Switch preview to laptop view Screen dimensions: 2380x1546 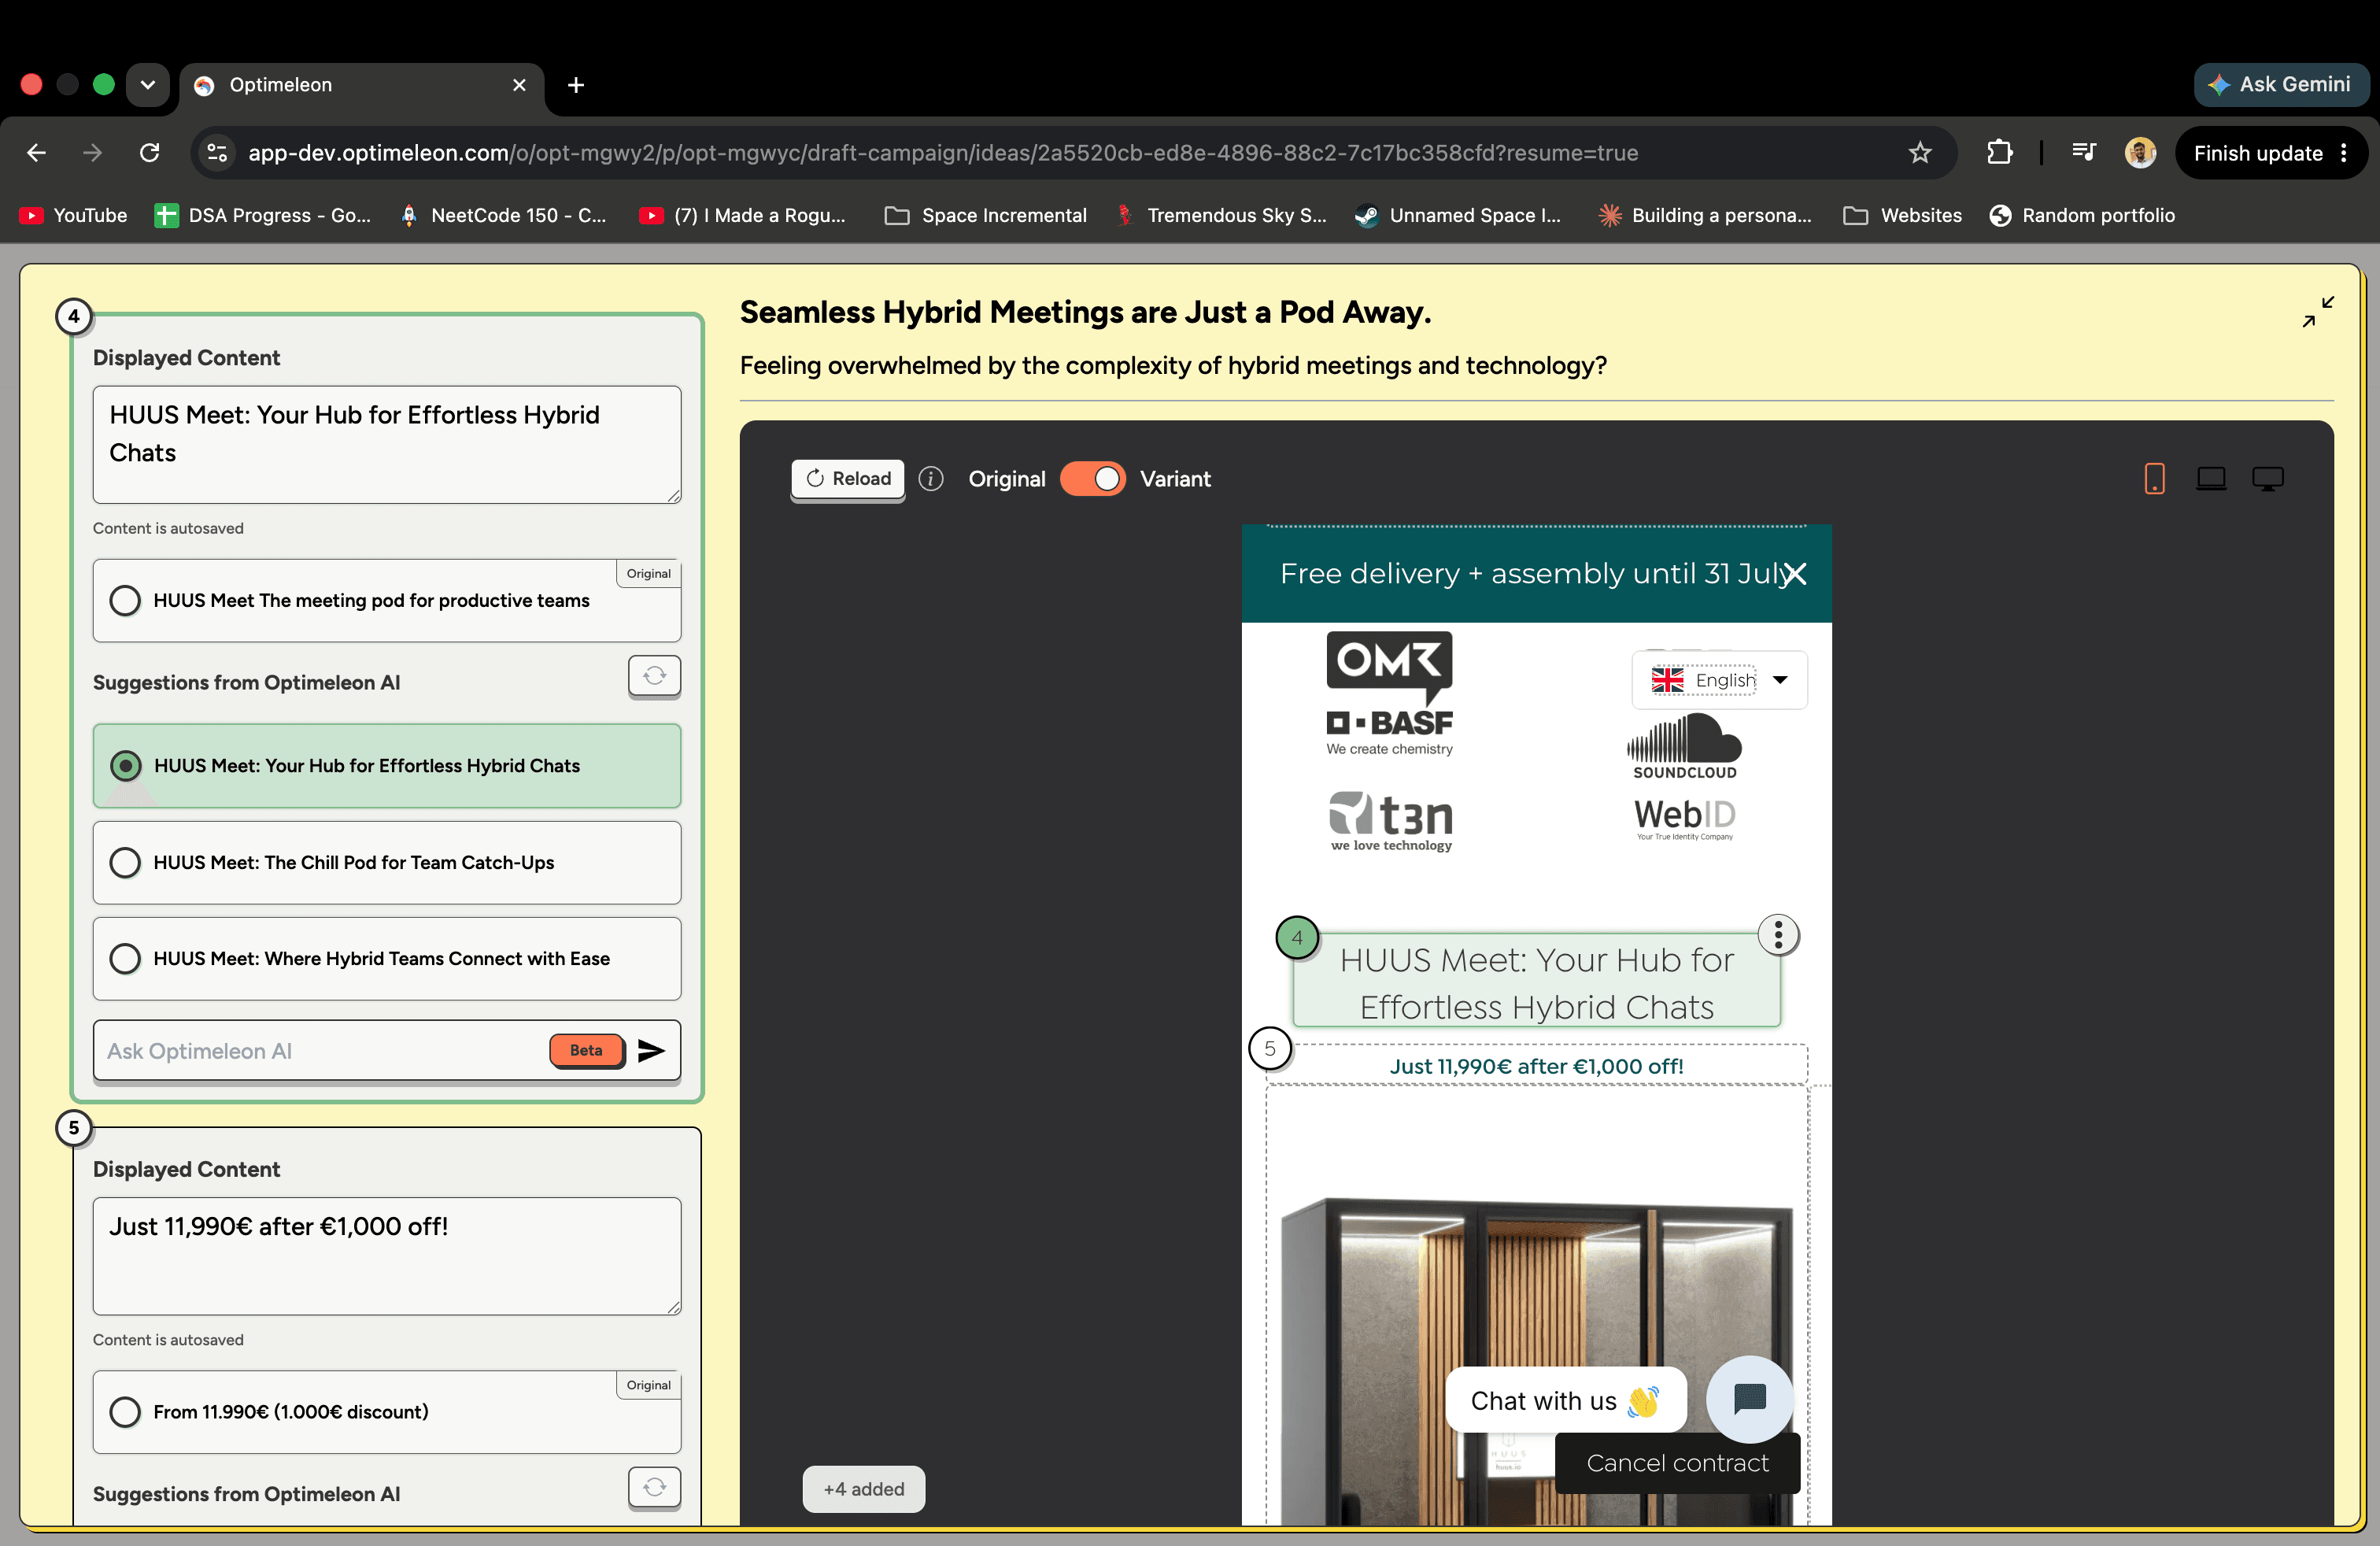click(x=2211, y=479)
